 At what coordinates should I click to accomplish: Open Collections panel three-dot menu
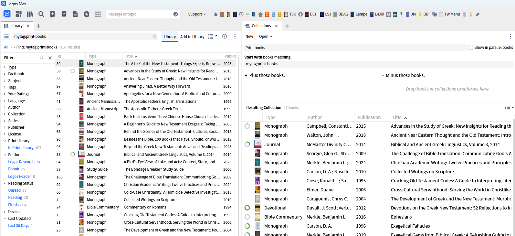510,37
